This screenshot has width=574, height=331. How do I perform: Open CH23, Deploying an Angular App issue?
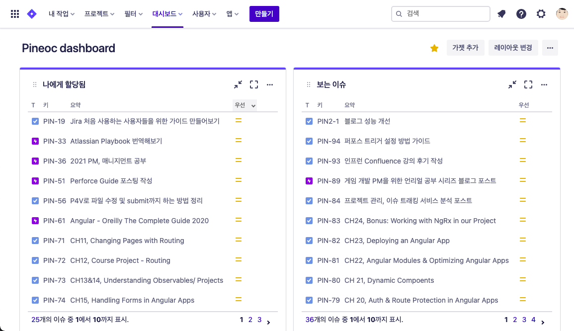[x=397, y=241]
